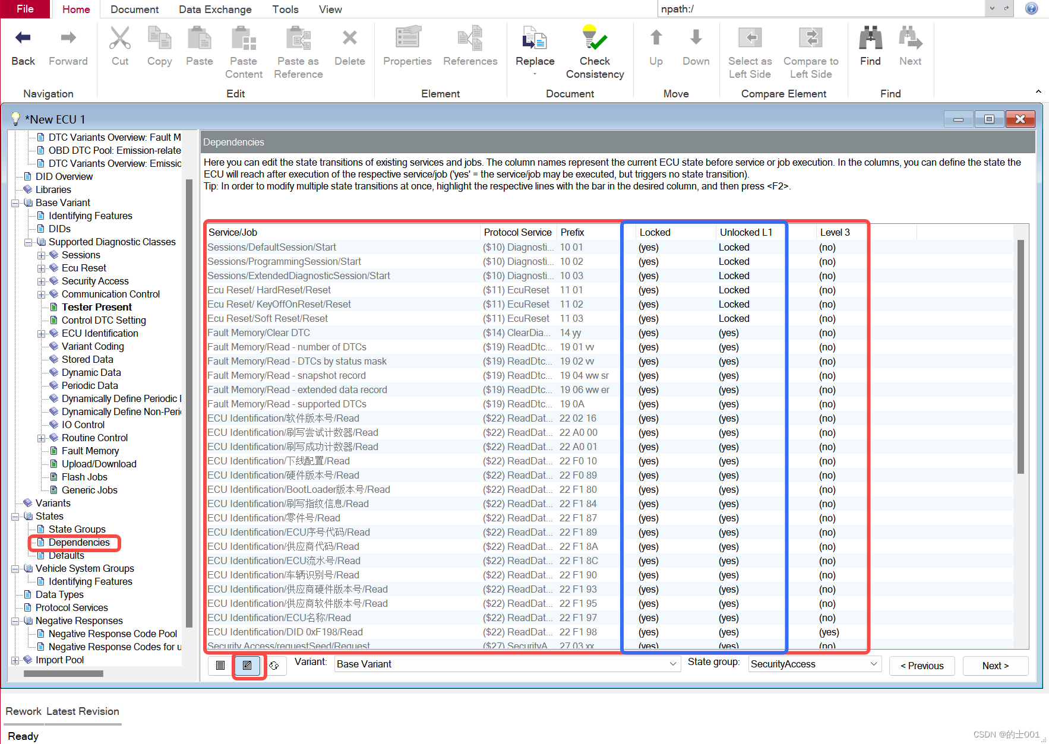This screenshot has width=1049, height=744.
Task: Click Select as Left Side
Action: coord(750,38)
